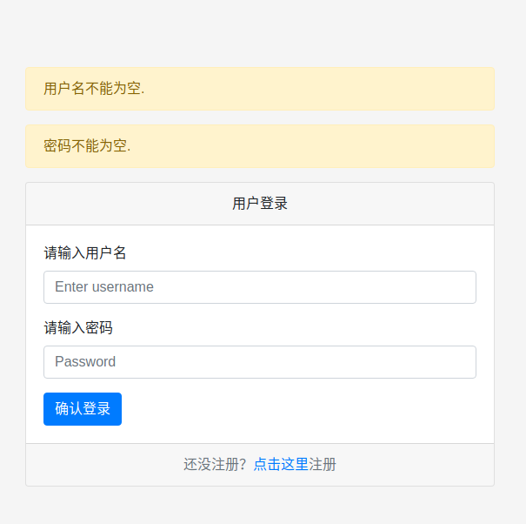
Task: Click the card footer registration area
Action: coord(260,465)
